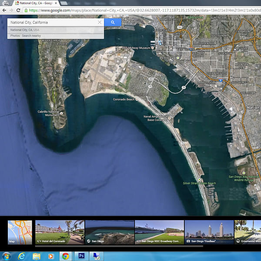261x261 pixels.
Task: Switch to Photoshop in the taskbar
Action: pos(81,256)
